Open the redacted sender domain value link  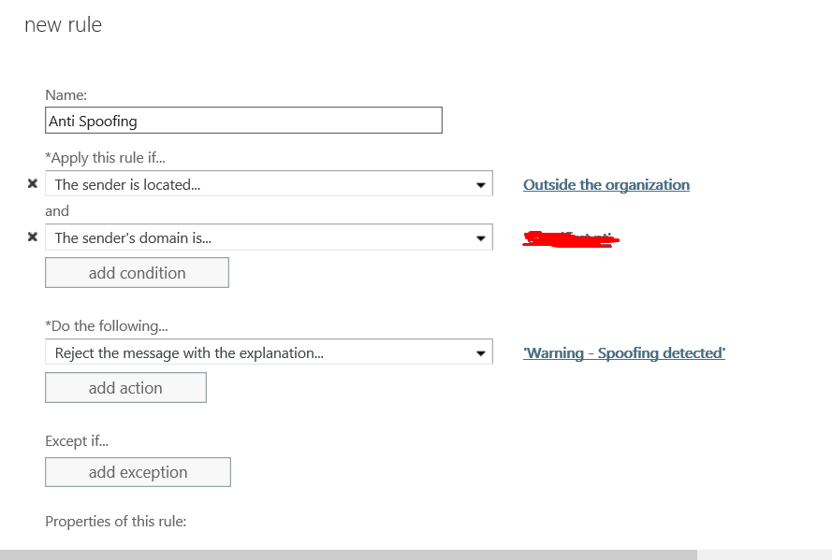(570, 238)
